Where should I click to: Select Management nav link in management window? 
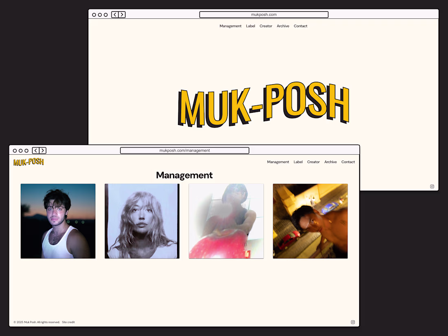pos(278,162)
